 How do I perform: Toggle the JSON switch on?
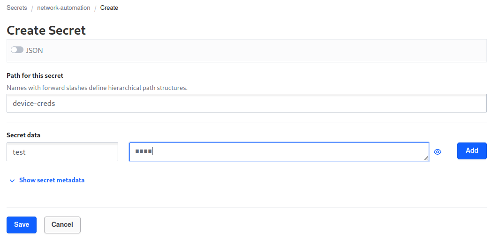pyautogui.click(x=17, y=50)
